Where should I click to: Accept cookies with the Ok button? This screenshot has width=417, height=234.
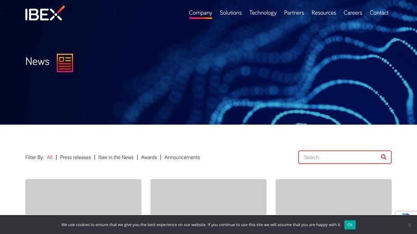point(350,225)
